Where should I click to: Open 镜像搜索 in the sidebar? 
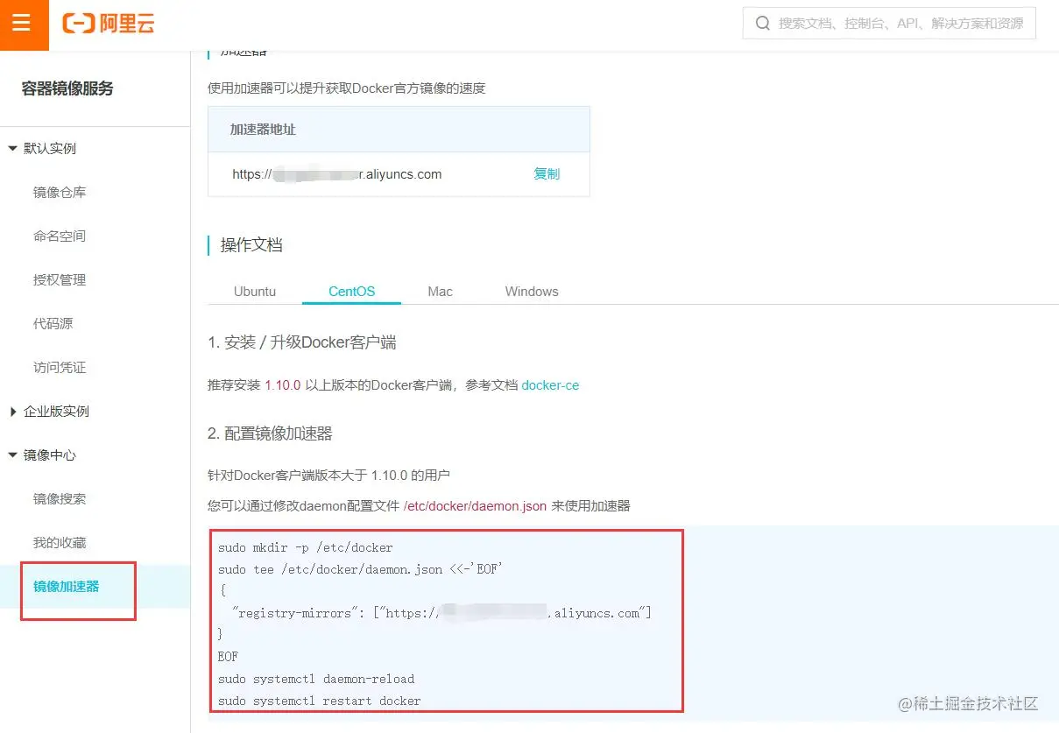pos(60,499)
